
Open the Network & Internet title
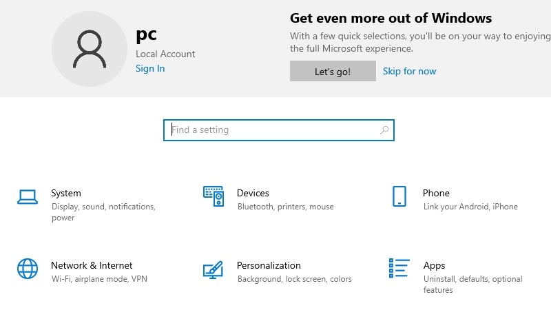pyautogui.click(x=92, y=265)
